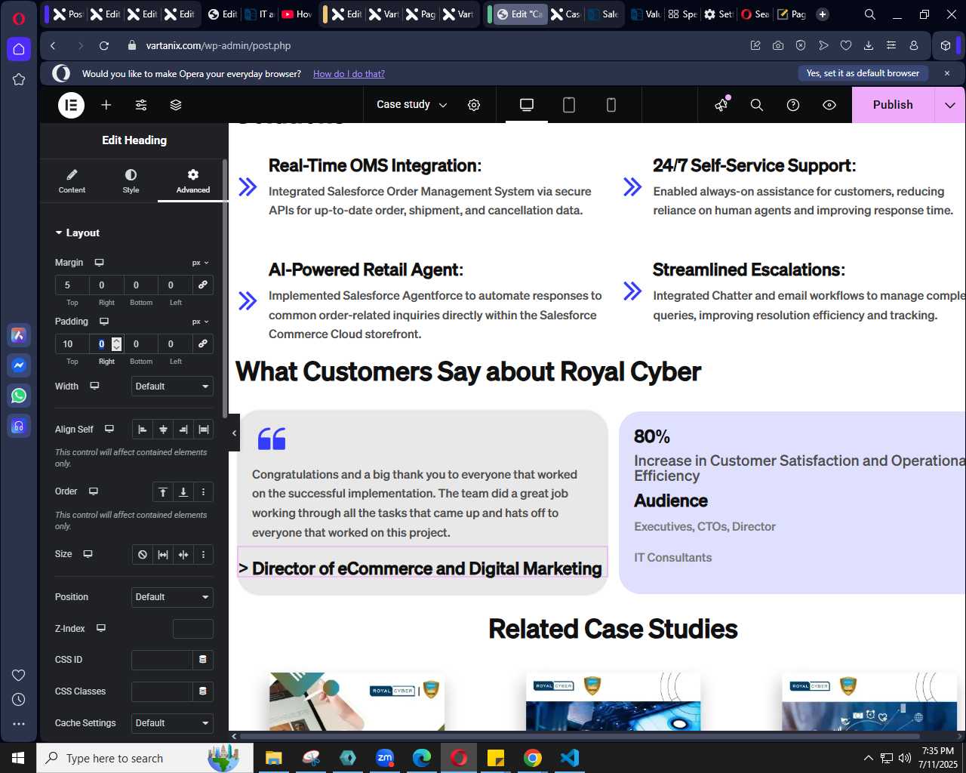Open the Structure layers icon

point(176,105)
